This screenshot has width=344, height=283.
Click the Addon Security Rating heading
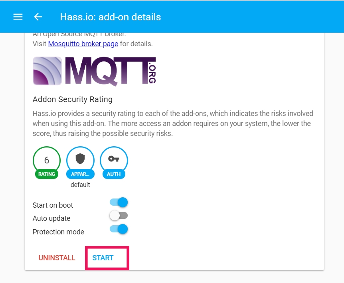click(x=73, y=99)
